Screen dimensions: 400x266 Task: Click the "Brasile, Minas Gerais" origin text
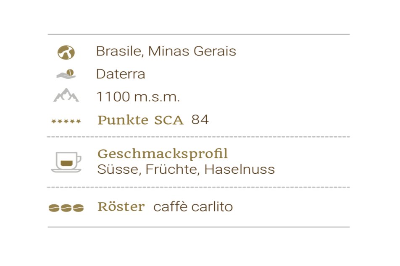pos(166,51)
